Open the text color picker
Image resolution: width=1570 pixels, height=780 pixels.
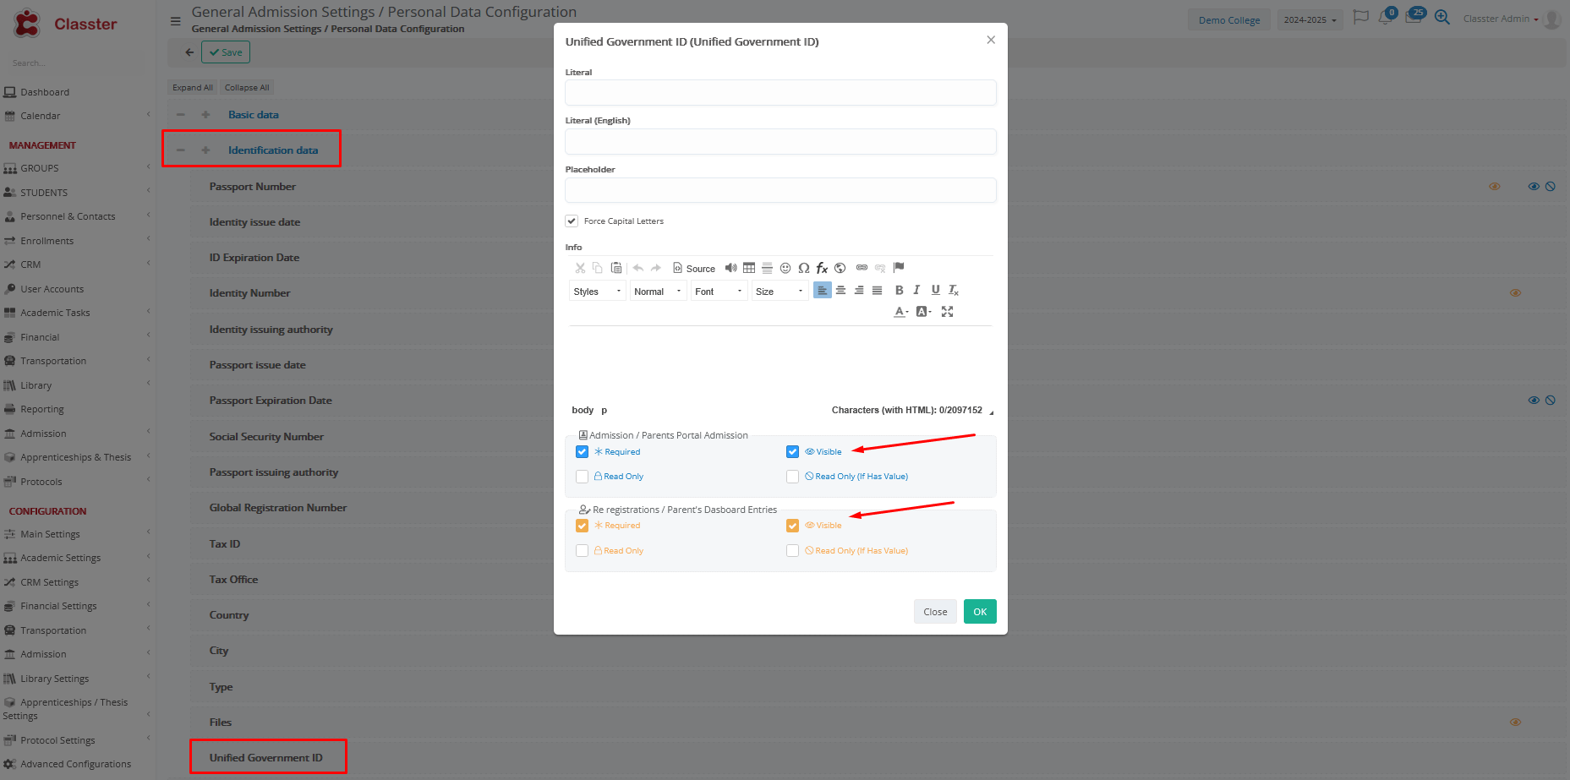point(901,312)
